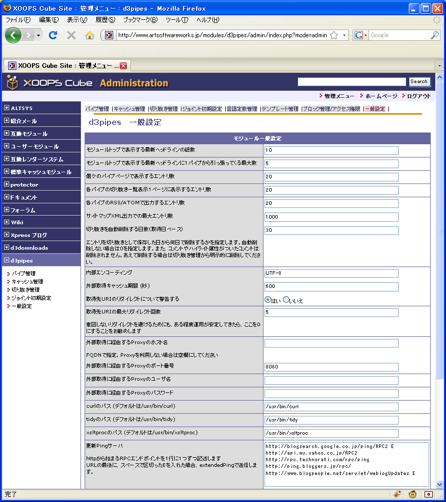Viewport: 446px width, 502px height.
Task: Select the いいえ radio button
Action: 286,300
